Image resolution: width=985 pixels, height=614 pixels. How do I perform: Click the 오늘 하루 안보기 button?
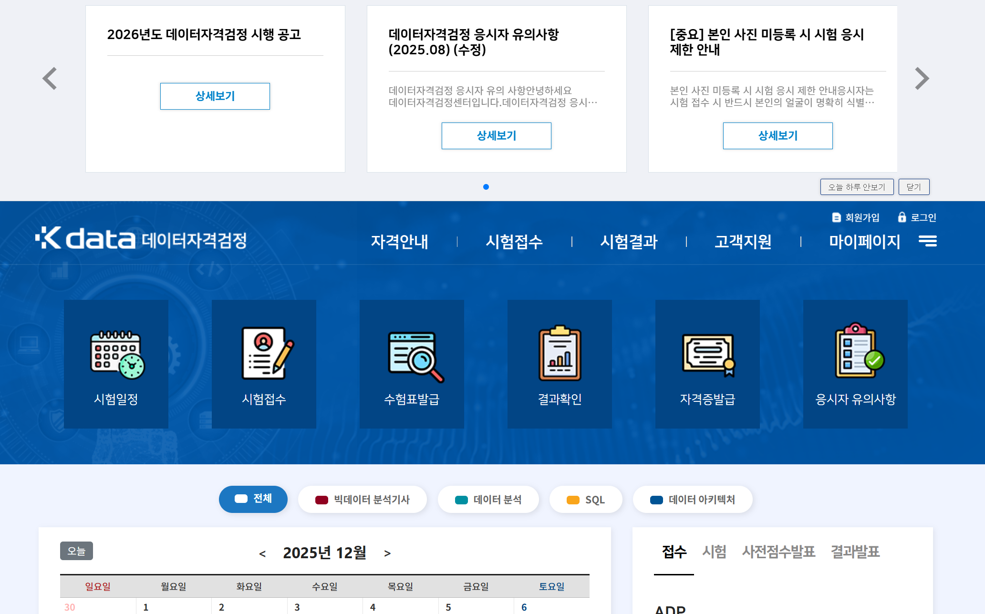857,187
